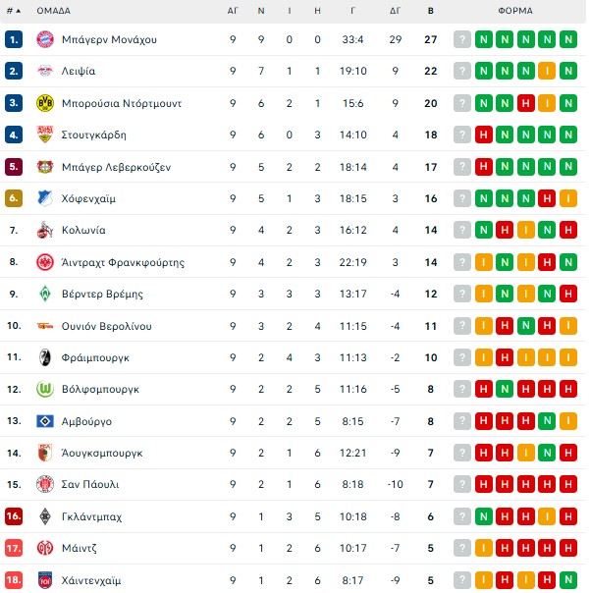The image size is (590, 593).
Task: Sort by the ΔΓ goal difference header
Action: (395, 12)
